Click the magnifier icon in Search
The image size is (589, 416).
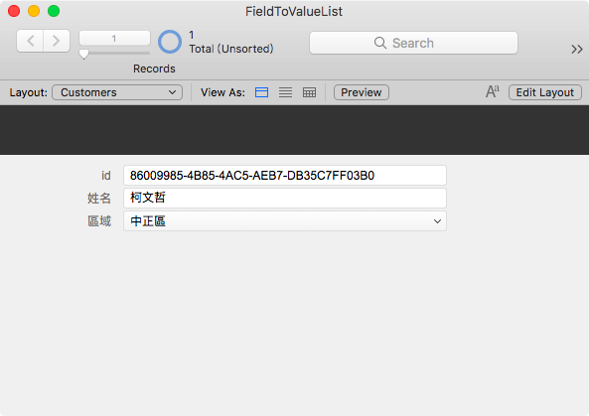[x=380, y=43]
